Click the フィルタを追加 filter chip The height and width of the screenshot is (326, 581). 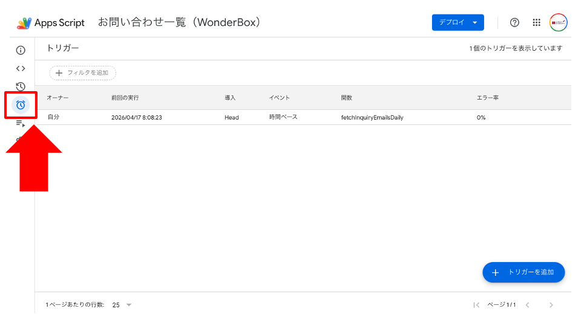point(83,73)
